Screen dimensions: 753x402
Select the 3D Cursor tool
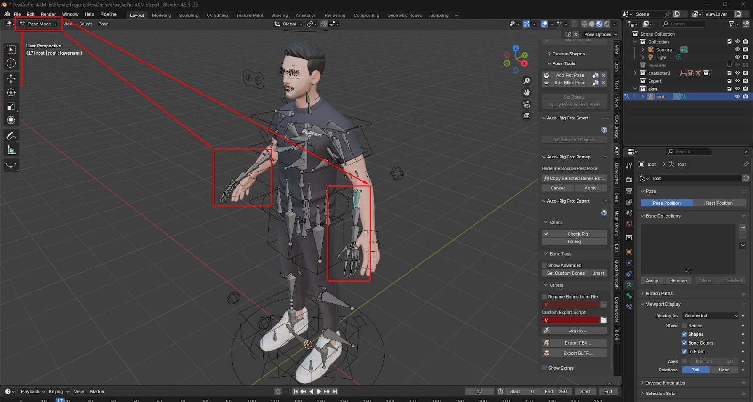11,63
